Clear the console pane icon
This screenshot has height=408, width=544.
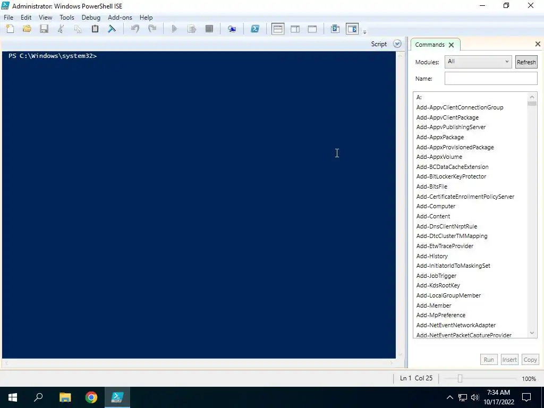coord(112,29)
